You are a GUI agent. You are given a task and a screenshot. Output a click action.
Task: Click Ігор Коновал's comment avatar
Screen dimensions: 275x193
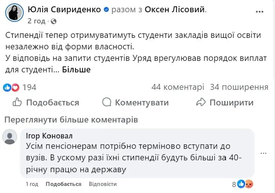tap(10, 137)
